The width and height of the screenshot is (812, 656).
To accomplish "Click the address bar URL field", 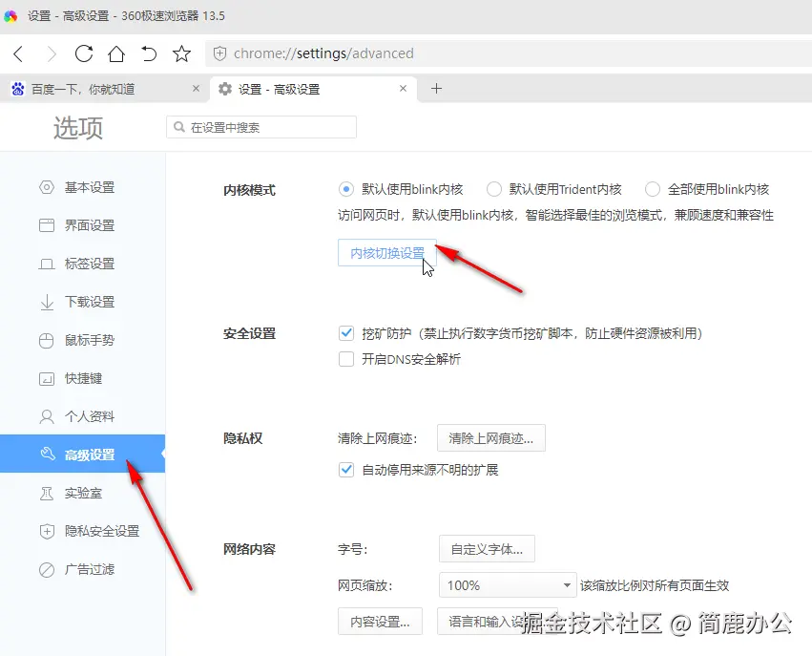I will [508, 53].
